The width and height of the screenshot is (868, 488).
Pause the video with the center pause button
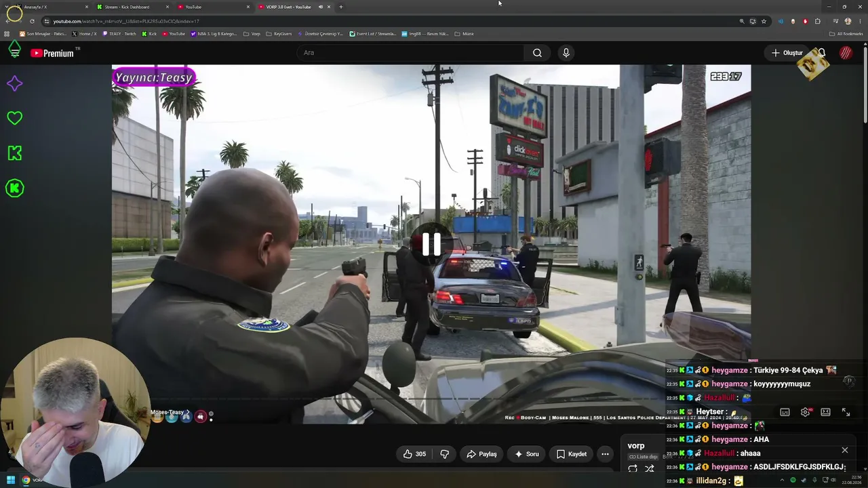[431, 244]
